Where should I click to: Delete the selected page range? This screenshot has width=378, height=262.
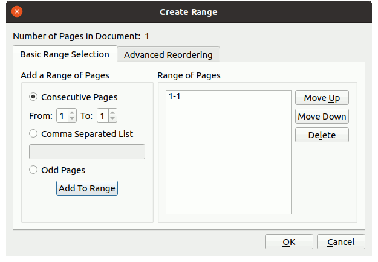click(322, 135)
